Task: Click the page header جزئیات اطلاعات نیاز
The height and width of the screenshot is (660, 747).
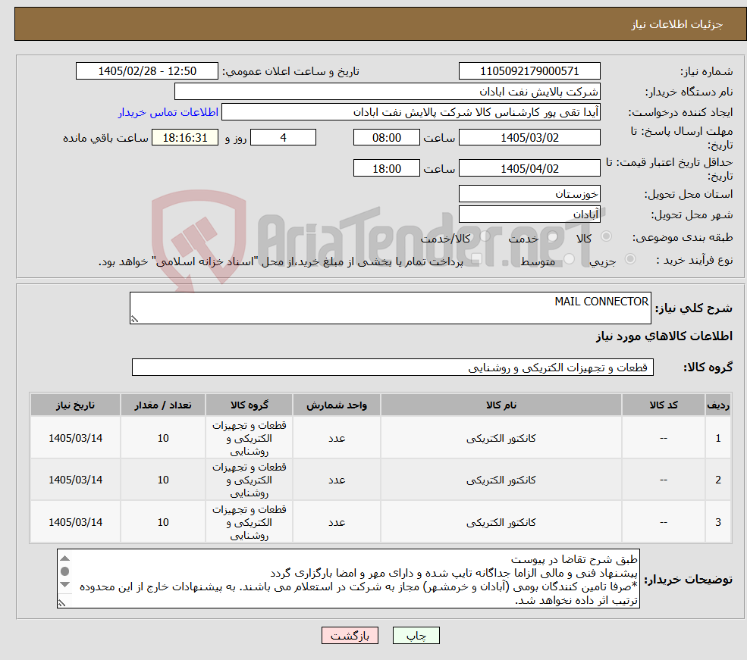Action: (677, 24)
